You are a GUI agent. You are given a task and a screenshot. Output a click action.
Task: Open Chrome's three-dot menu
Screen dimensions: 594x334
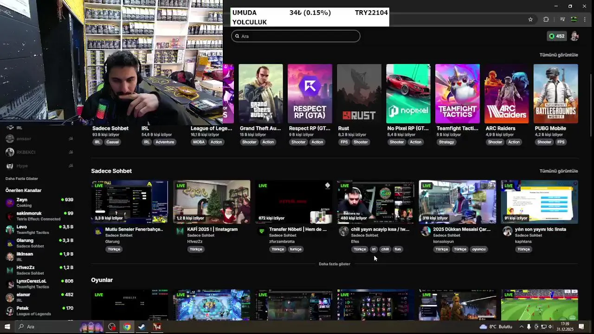585,19
